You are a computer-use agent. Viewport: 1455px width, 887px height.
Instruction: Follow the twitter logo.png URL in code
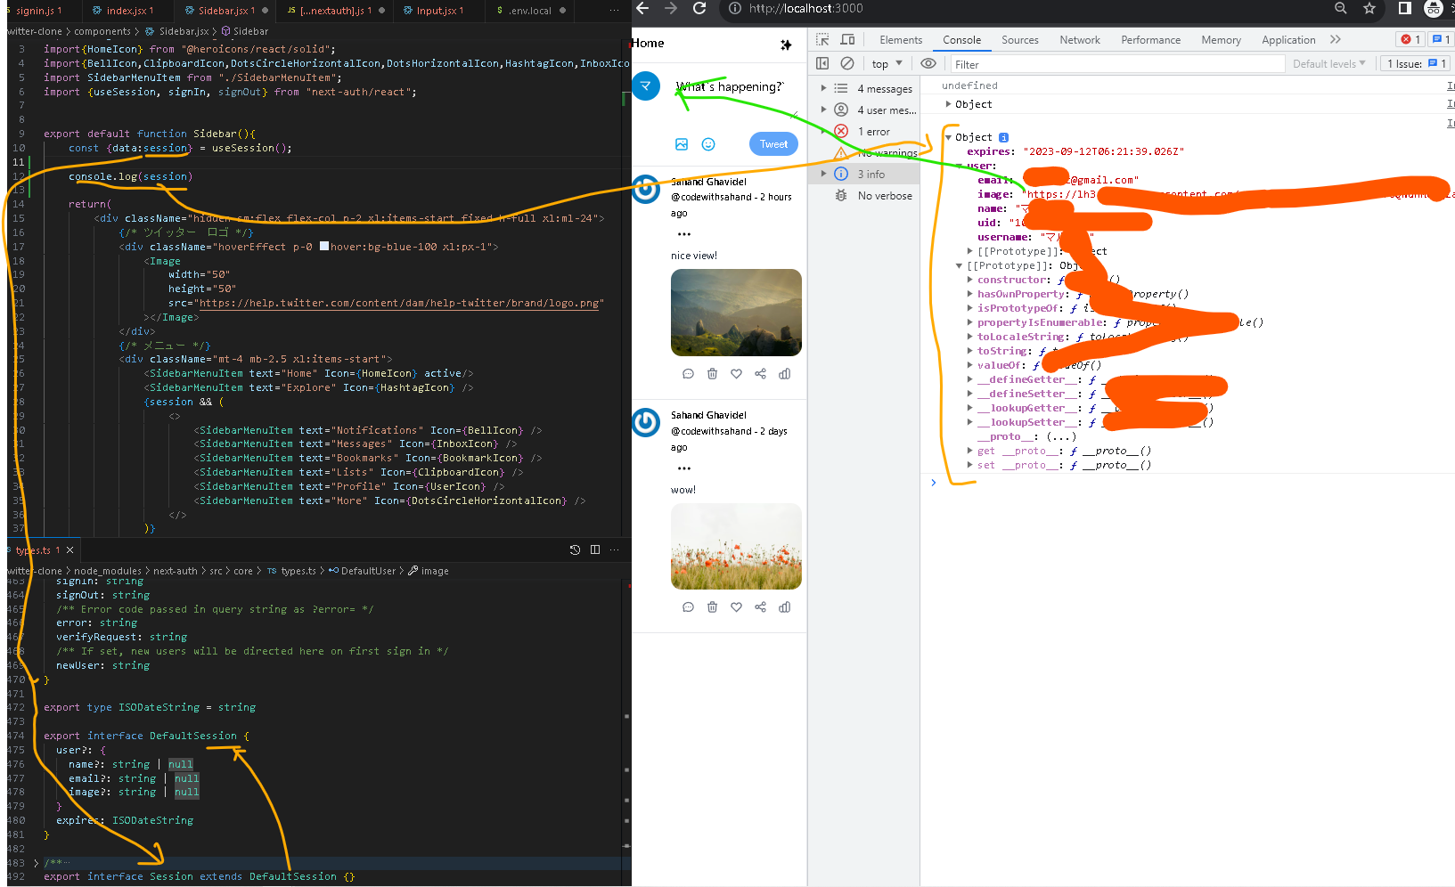[400, 304]
